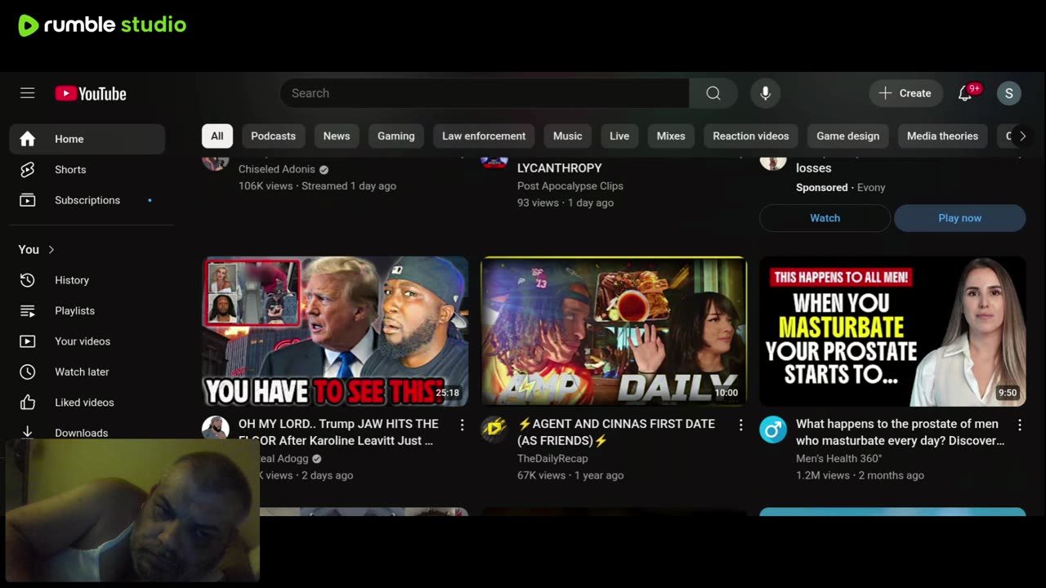The height and width of the screenshot is (588, 1046).
Task: Select the Reaction videos filter chip
Action: point(751,136)
